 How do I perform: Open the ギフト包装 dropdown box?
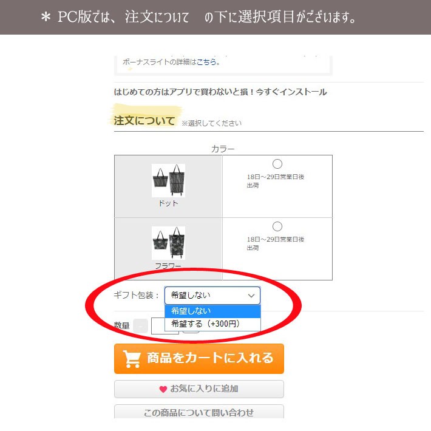(x=212, y=296)
